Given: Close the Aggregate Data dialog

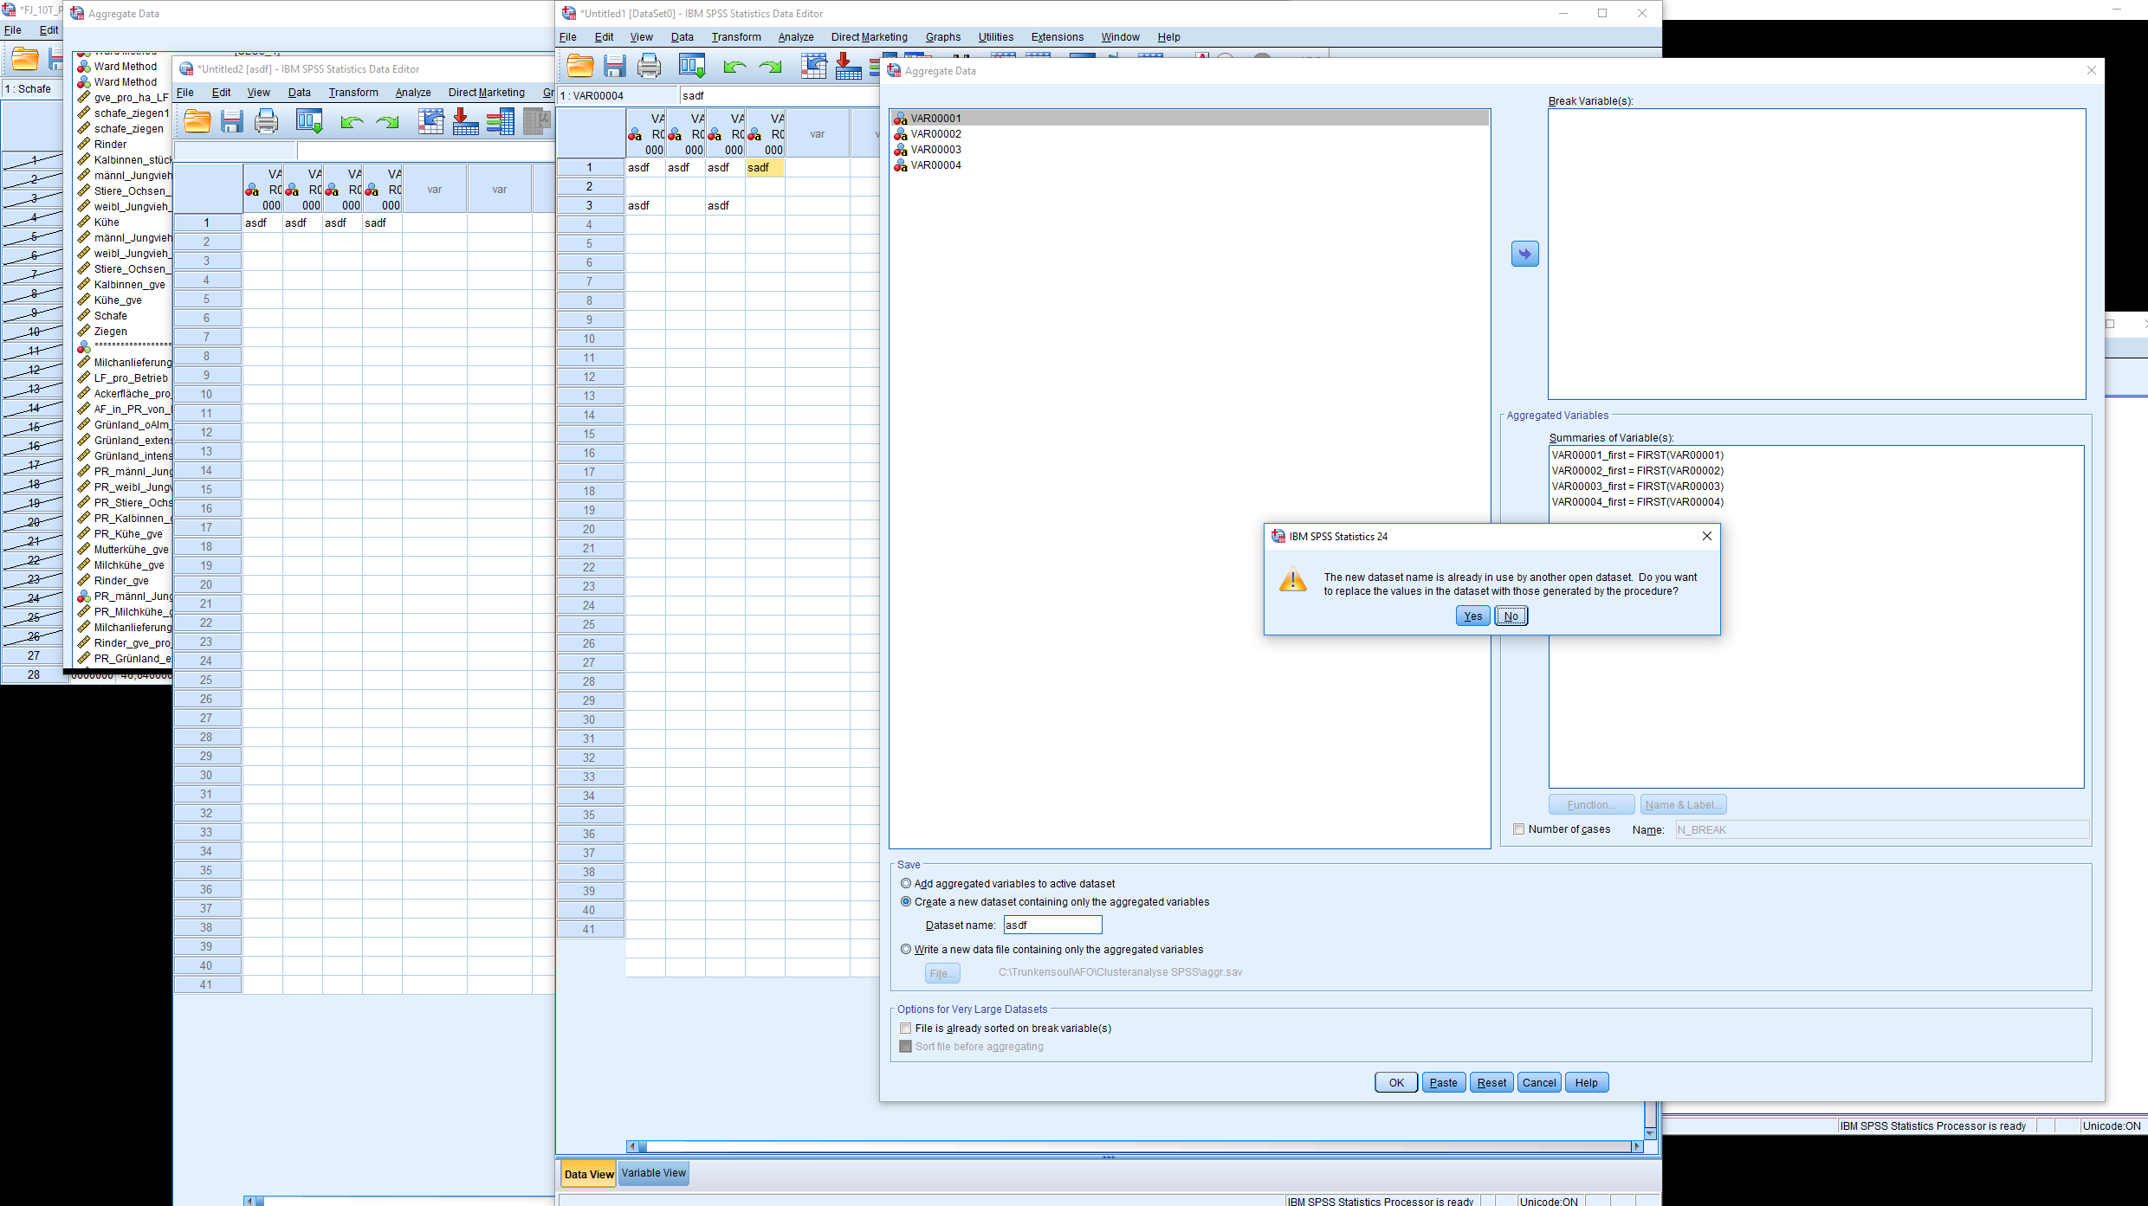Looking at the screenshot, I should [2091, 71].
